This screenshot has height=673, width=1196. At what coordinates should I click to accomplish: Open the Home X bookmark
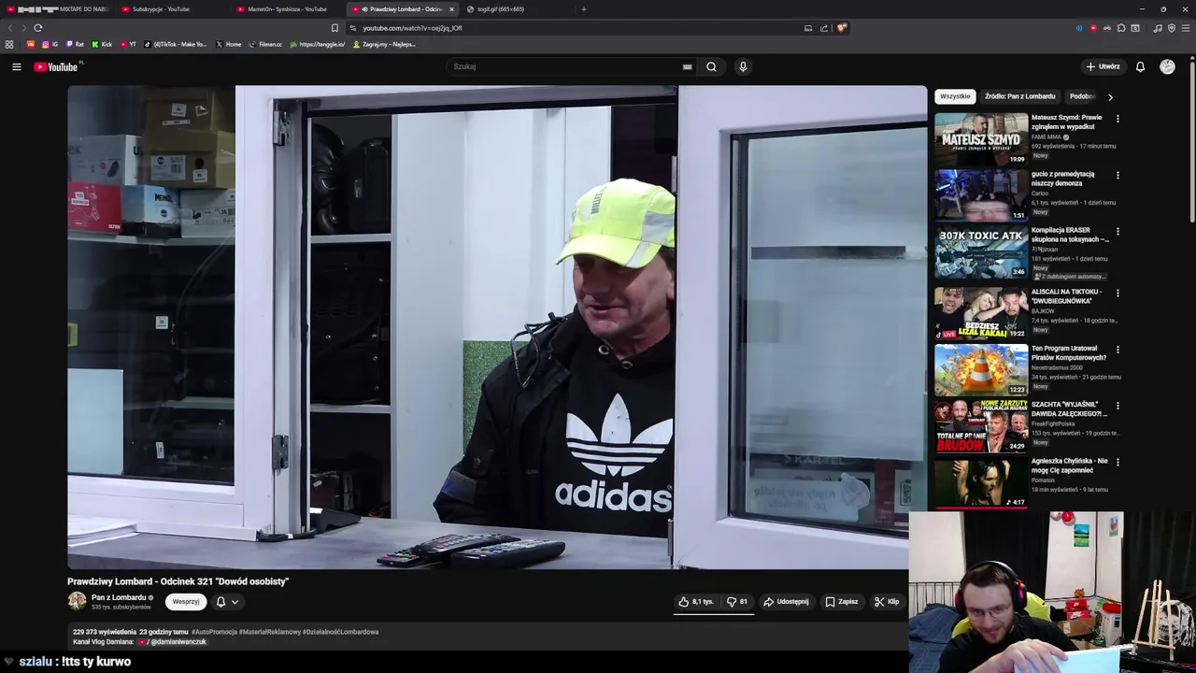point(229,44)
